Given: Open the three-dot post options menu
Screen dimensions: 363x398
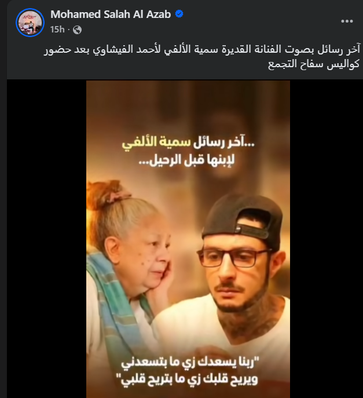Looking at the screenshot, I should (347, 21).
